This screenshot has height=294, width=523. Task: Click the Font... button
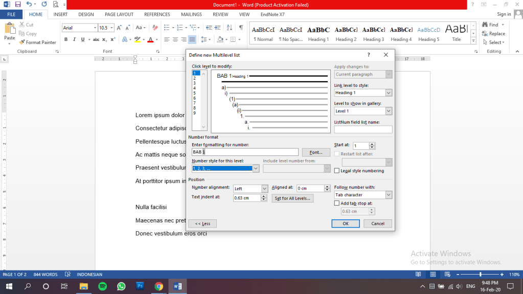[x=316, y=152]
